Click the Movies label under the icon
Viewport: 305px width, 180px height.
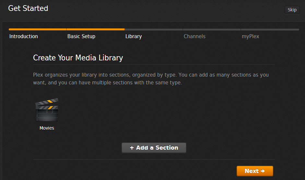point(47,128)
